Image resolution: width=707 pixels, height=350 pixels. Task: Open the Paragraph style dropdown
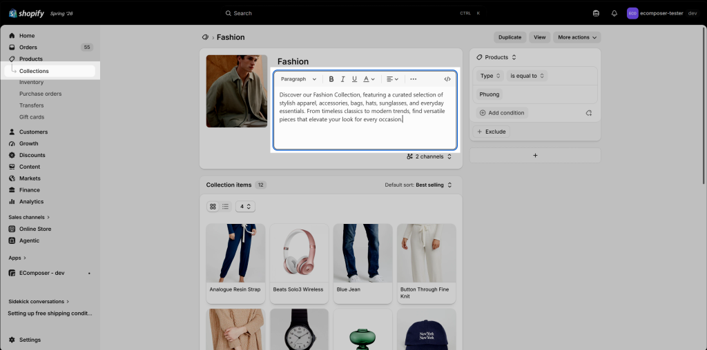[298, 79]
